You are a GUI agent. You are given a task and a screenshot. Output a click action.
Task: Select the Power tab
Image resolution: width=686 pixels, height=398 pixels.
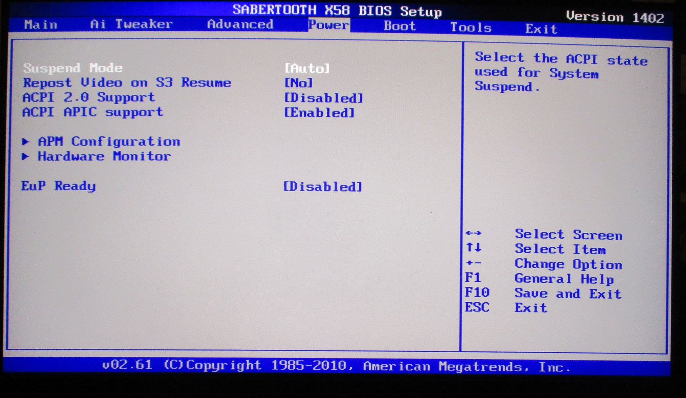click(329, 25)
